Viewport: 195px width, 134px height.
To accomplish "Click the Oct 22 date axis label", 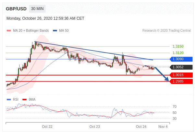I will click(47, 127).
